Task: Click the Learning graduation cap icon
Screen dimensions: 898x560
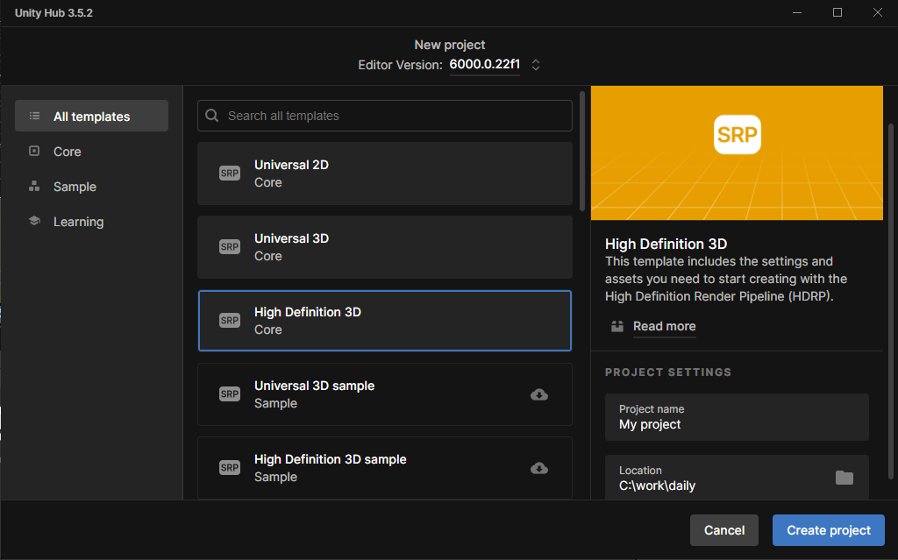Action: point(34,221)
